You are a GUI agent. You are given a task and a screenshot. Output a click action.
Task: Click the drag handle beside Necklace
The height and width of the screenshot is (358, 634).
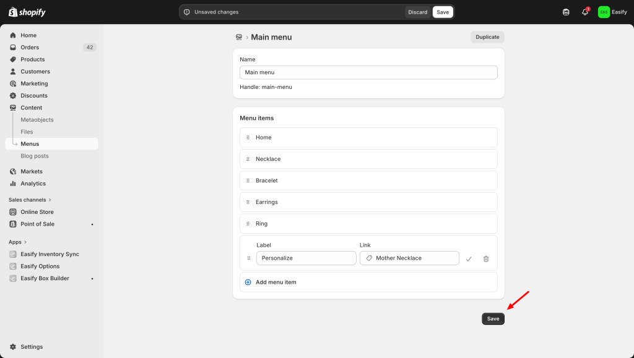click(x=248, y=160)
